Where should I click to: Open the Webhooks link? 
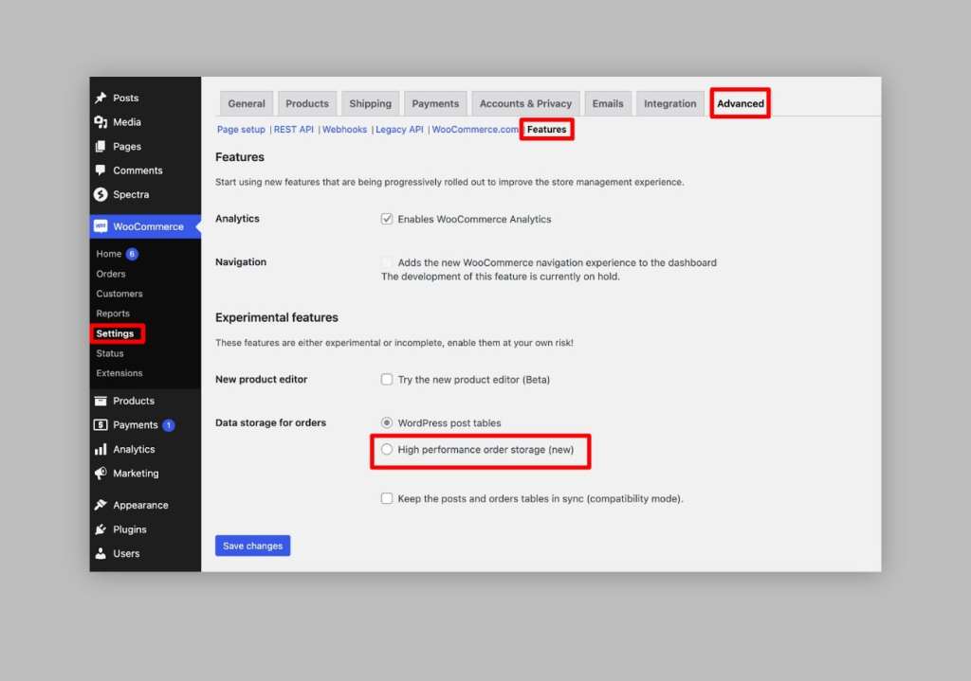click(x=344, y=129)
